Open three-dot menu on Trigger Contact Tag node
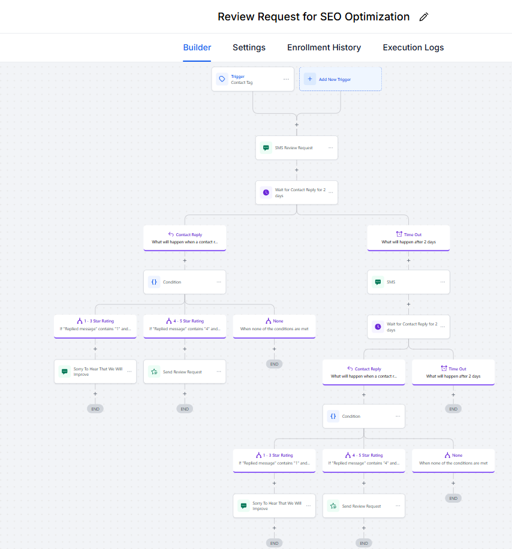Image resolution: width=512 pixels, height=549 pixels. pos(286,79)
